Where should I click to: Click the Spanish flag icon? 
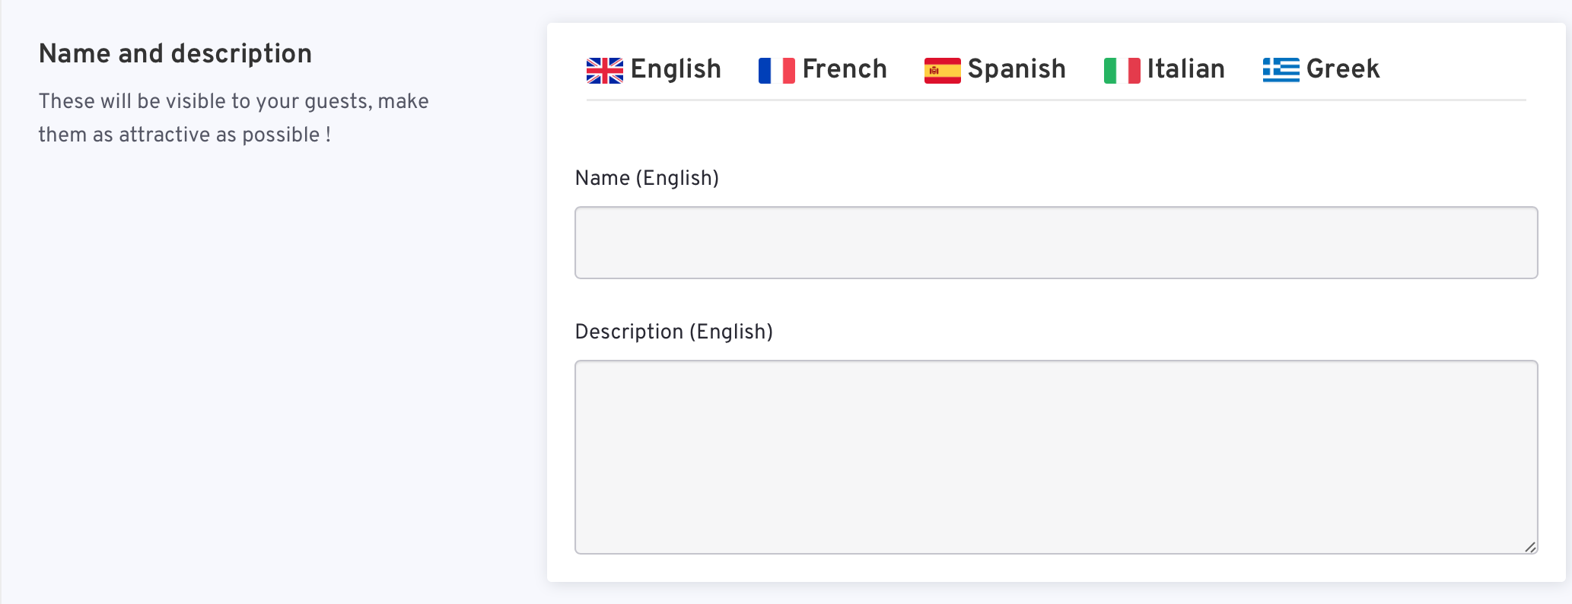pos(943,71)
